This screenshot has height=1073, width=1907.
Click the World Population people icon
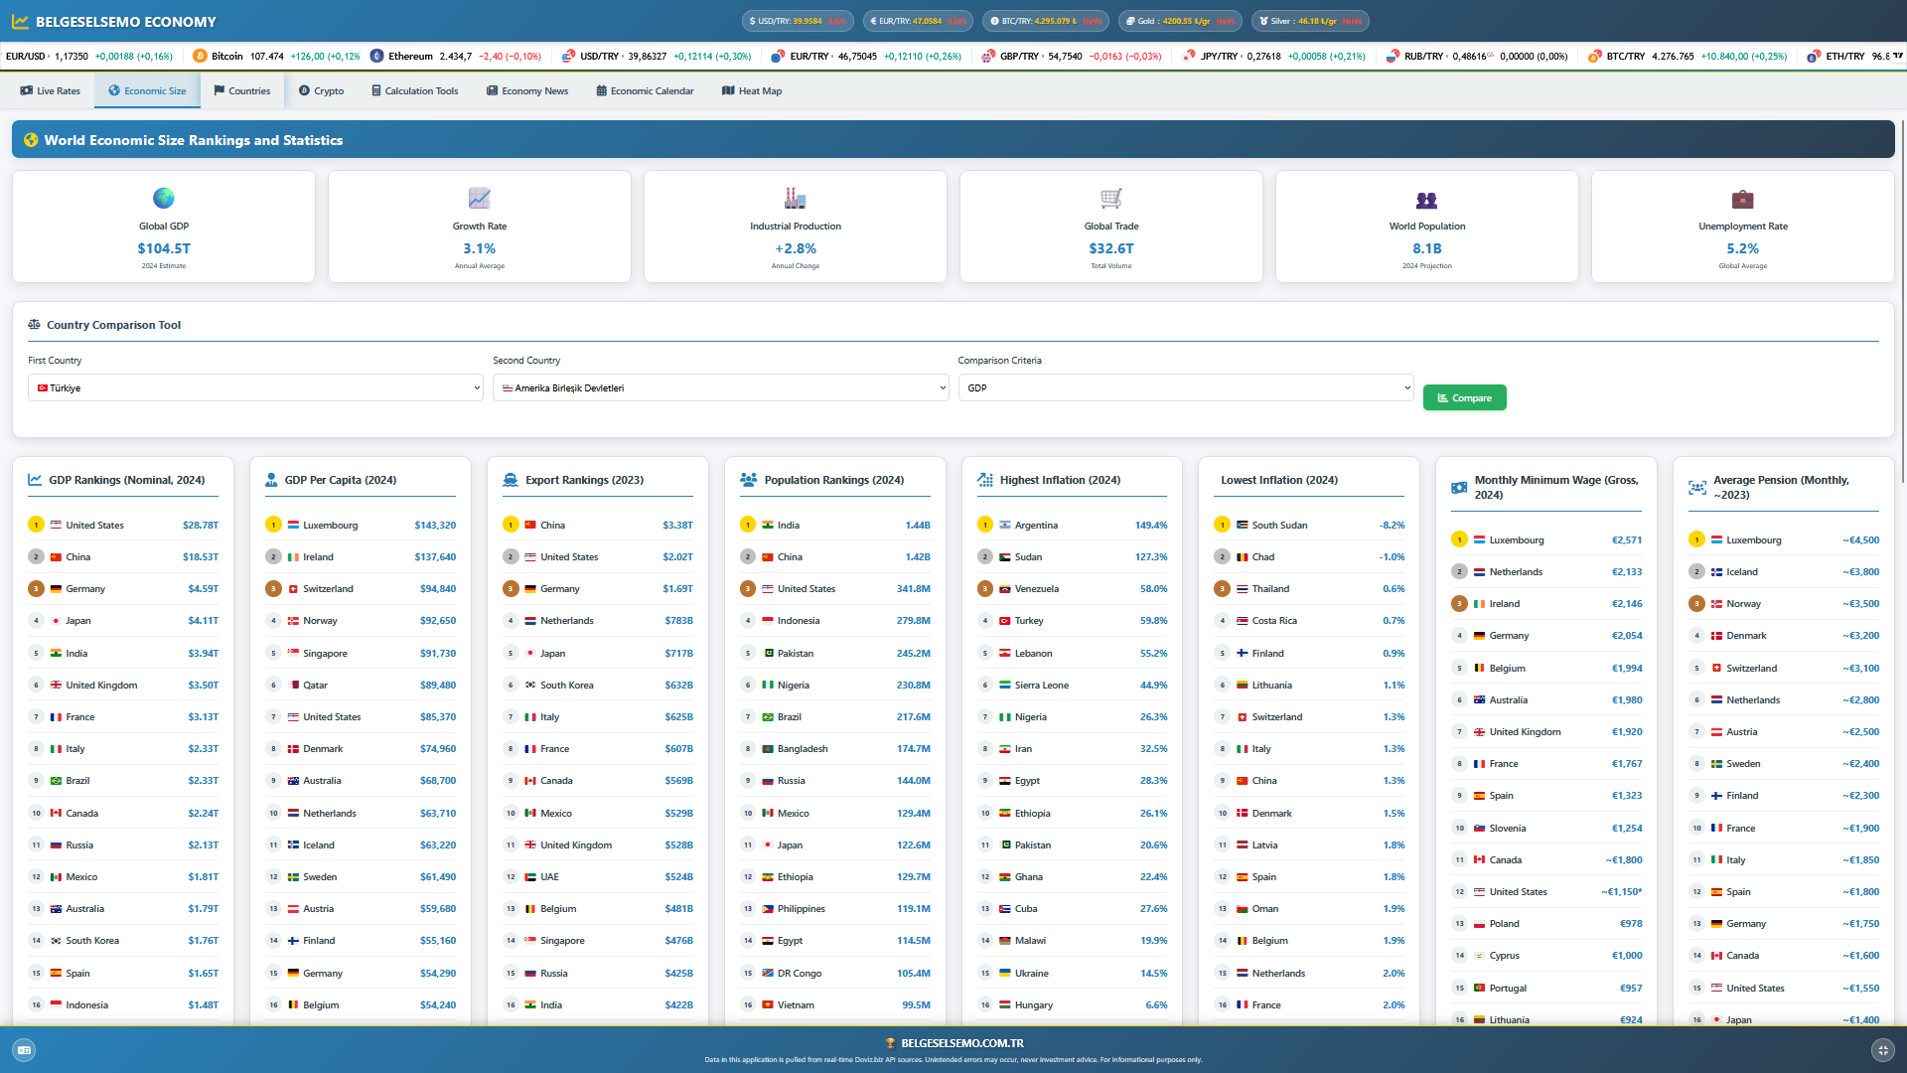click(x=1427, y=200)
